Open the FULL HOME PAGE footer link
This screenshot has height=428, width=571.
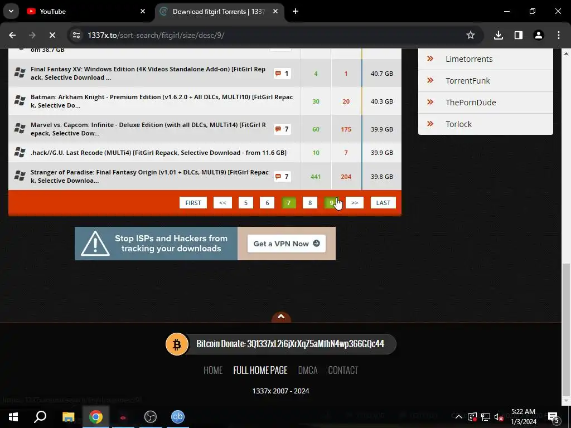[260, 370]
